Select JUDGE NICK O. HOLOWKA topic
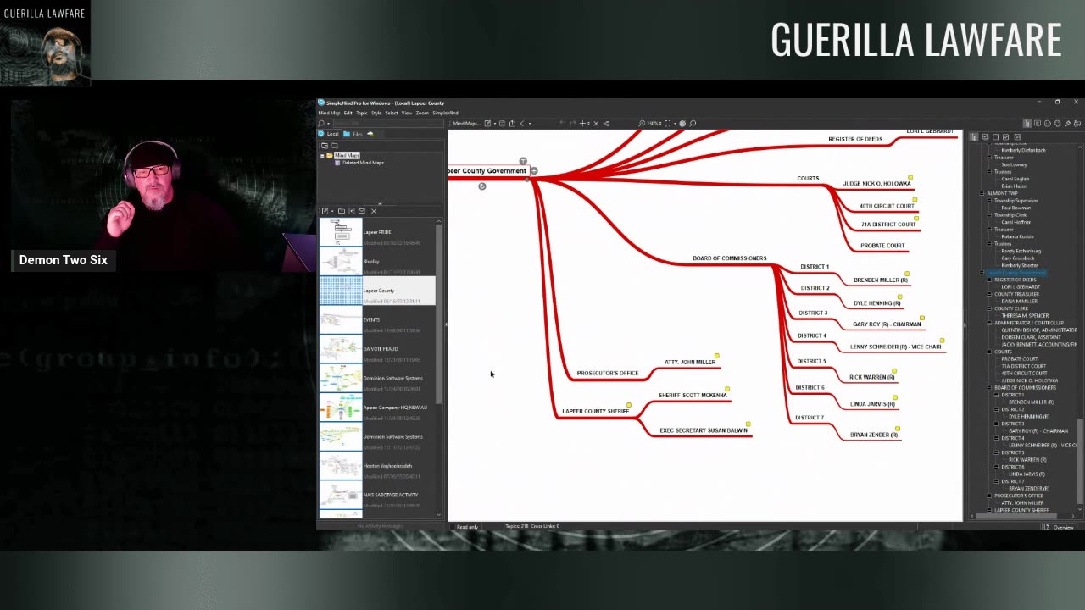 876,184
